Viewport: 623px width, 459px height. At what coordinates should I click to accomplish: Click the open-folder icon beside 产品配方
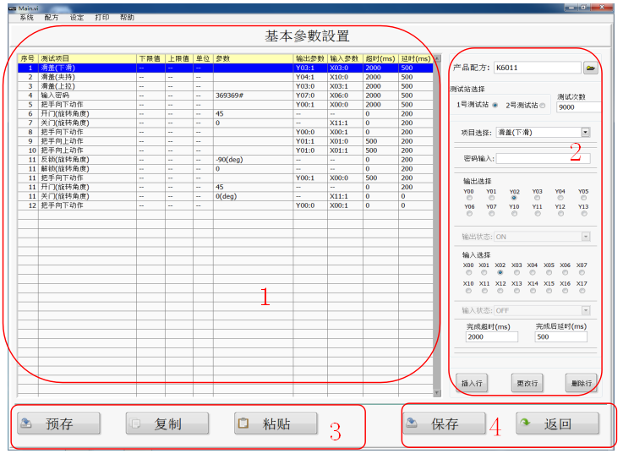(x=590, y=68)
